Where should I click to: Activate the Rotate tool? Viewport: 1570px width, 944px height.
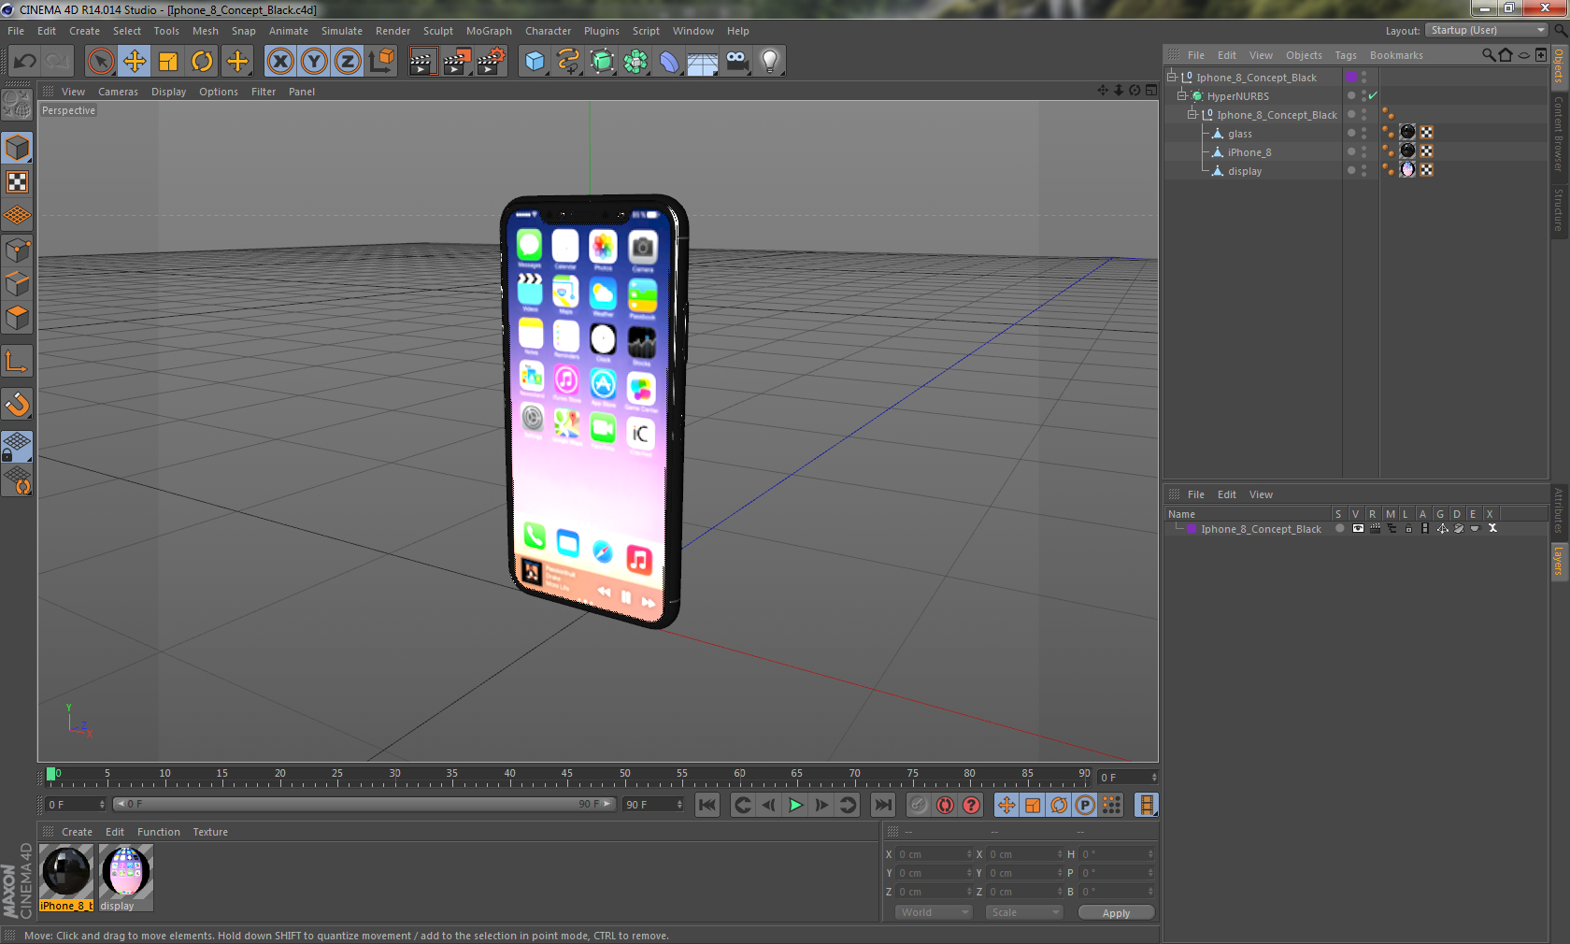point(202,62)
